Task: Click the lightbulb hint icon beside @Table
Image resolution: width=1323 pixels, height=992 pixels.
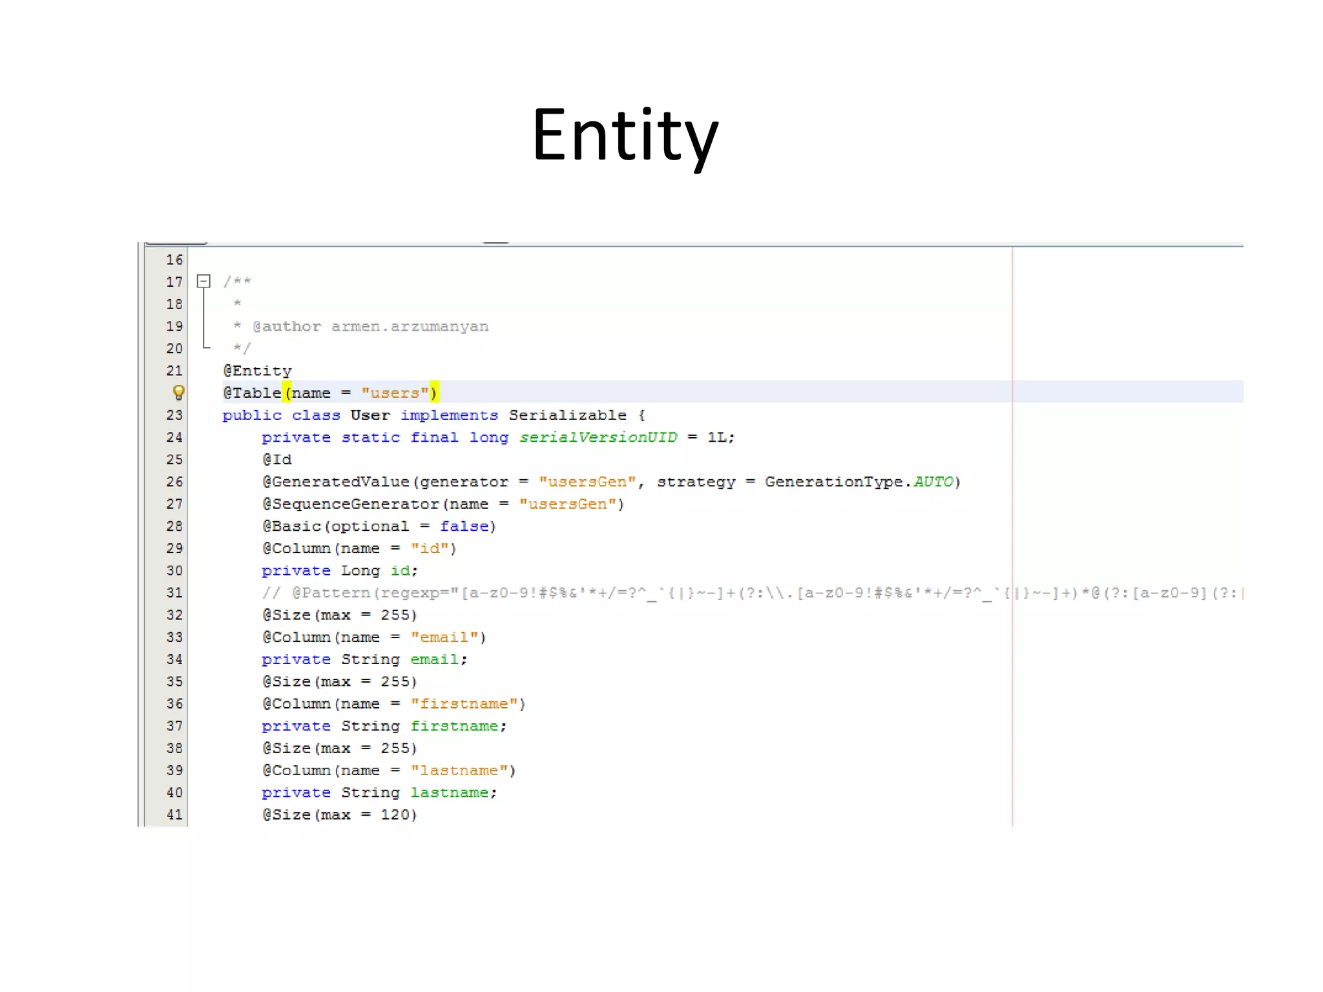Action: point(179,393)
